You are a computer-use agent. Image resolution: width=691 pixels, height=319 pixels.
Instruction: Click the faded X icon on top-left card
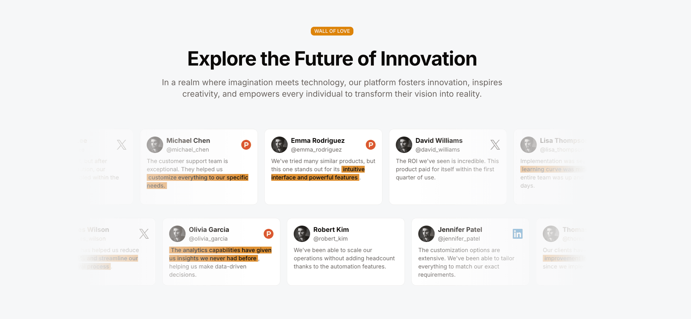[122, 145]
